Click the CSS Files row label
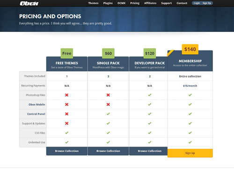The width and height of the screenshot is (234, 169). (x=40, y=133)
